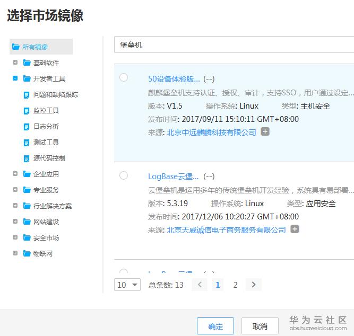Click the 安全市场 folder icon
Screen dimensions: 354x336
pyautogui.click(x=27, y=237)
